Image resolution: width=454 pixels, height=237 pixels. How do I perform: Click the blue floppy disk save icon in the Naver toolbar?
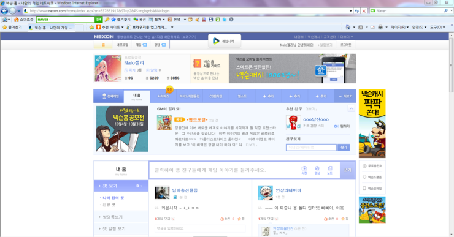click(x=211, y=20)
